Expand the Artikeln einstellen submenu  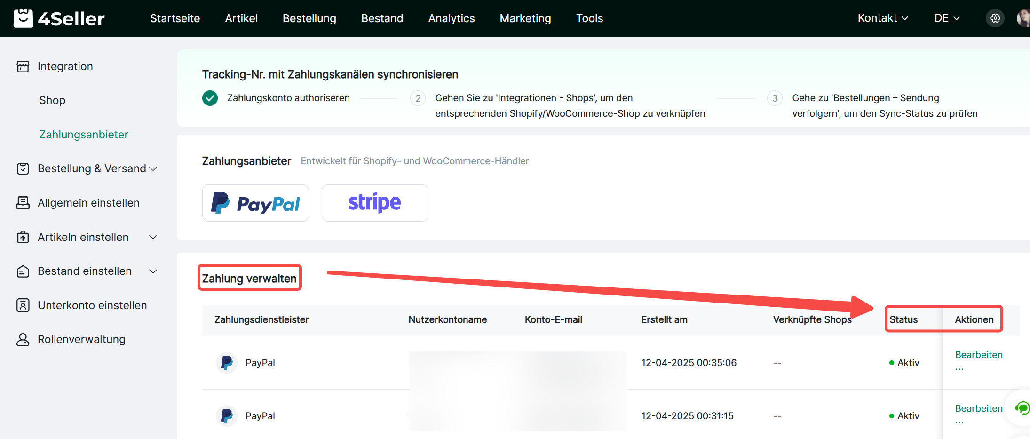point(153,237)
